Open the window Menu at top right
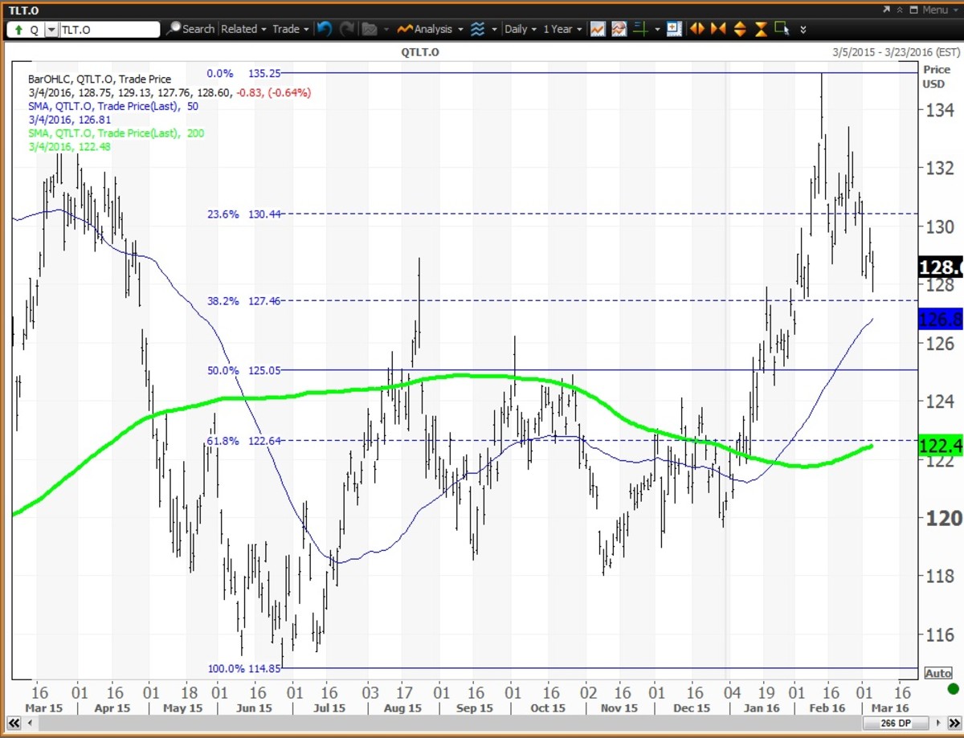 point(933,10)
